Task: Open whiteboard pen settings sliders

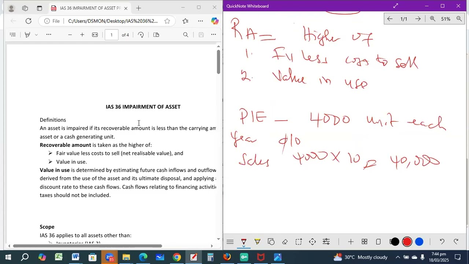Action: click(326, 242)
